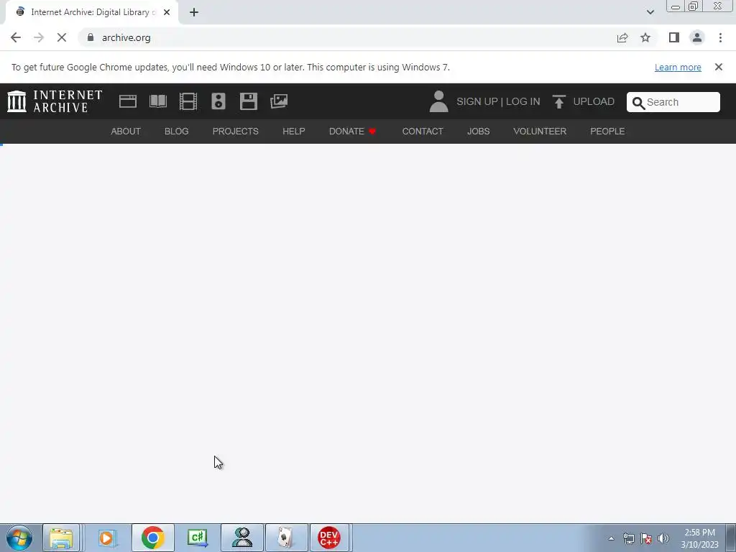Bookmark this tab with star icon
Image resolution: width=736 pixels, height=552 pixels.
click(645, 37)
